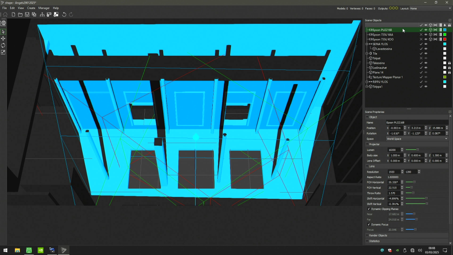Select Texture Mapper Planar 1 in scene objects

(x=388, y=77)
